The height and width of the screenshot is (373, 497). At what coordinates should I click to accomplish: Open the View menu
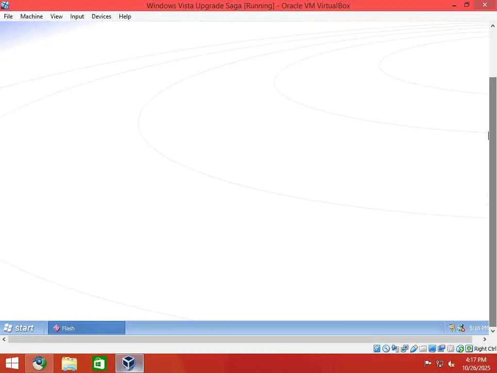click(x=56, y=17)
